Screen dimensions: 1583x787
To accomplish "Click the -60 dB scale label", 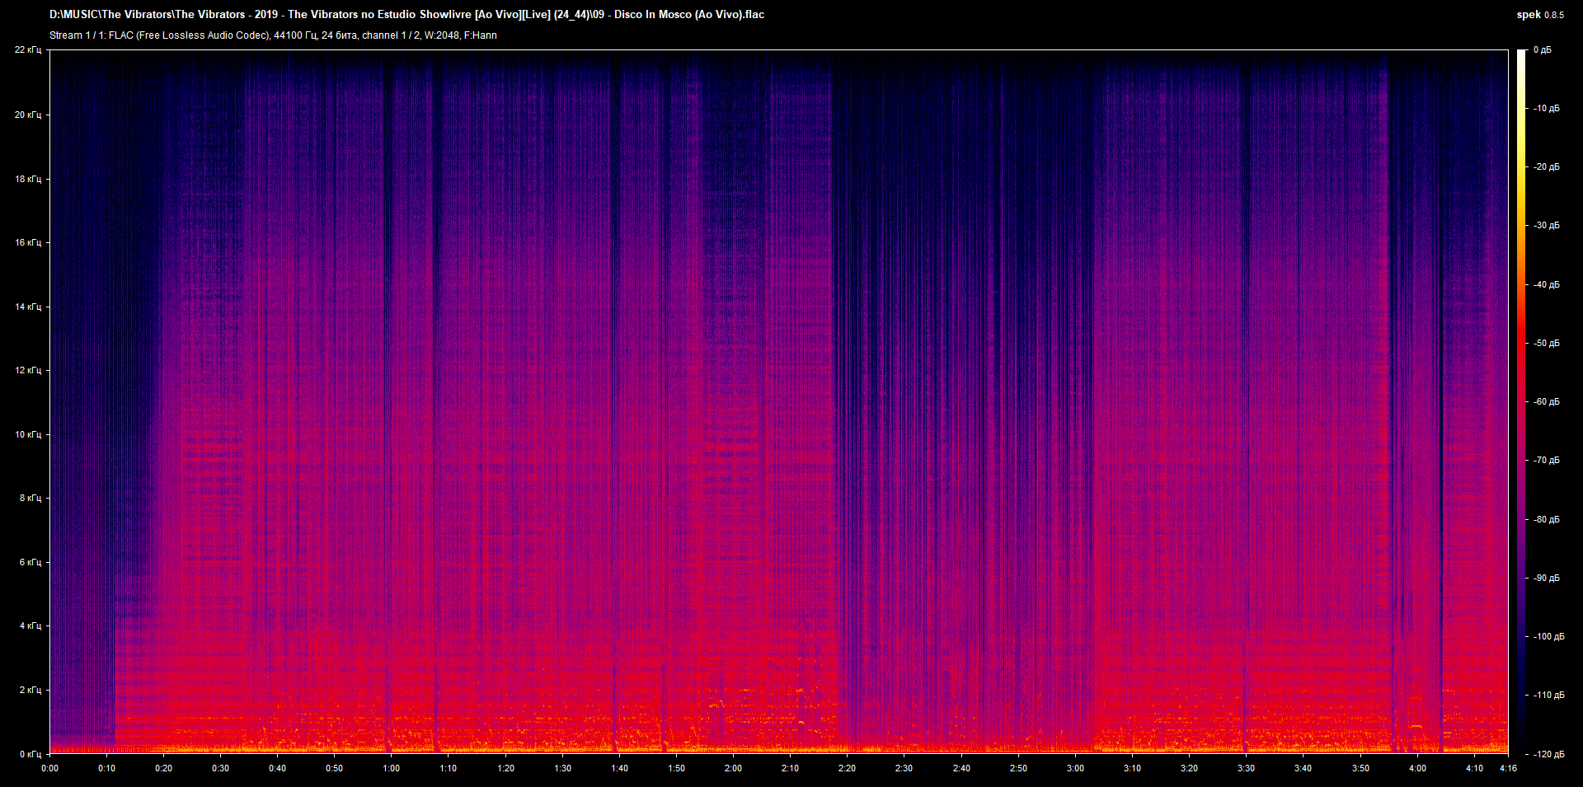I will (1545, 401).
